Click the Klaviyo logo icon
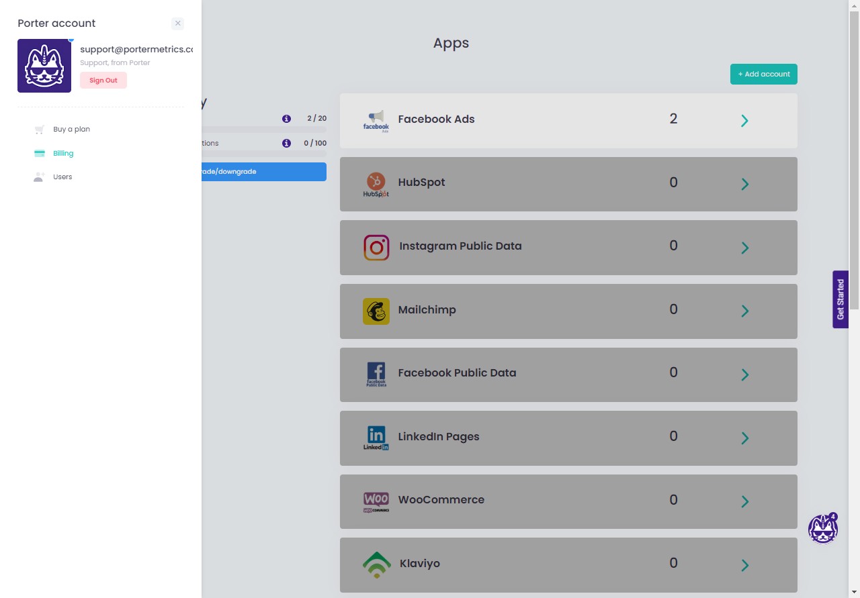This screenshot has width=860, height=598. click(x=376, y=565)
